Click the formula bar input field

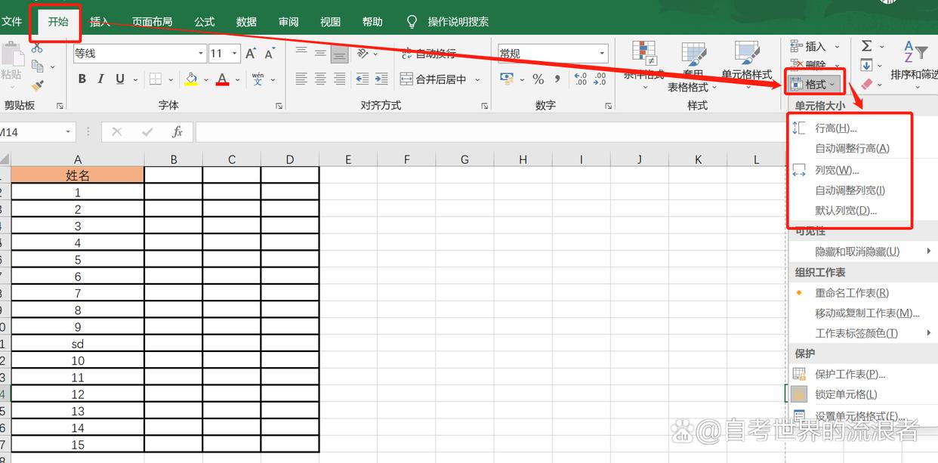coord(489,132)
